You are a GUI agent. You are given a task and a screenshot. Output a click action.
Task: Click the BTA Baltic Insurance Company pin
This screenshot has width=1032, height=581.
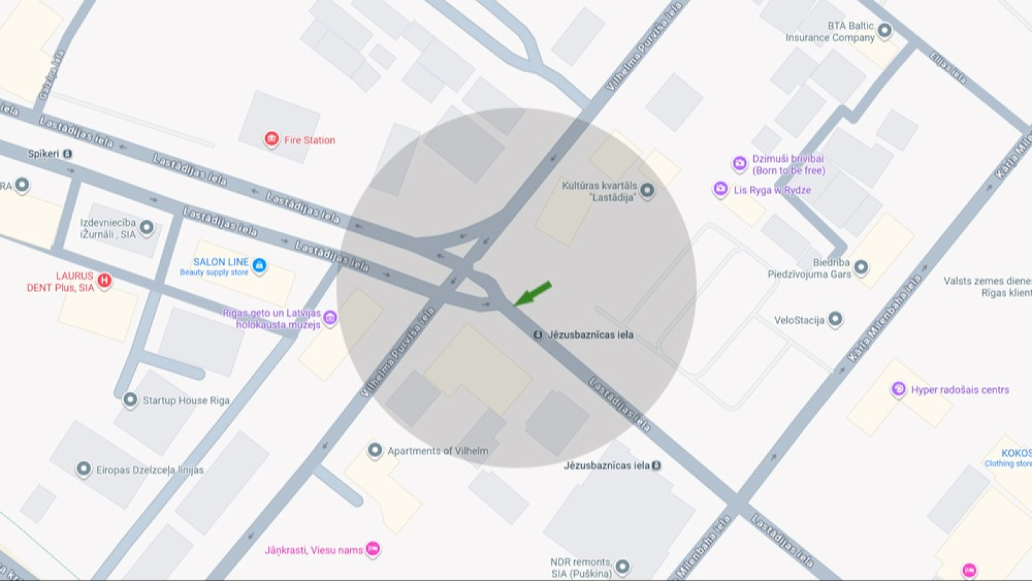pos(885,30)
